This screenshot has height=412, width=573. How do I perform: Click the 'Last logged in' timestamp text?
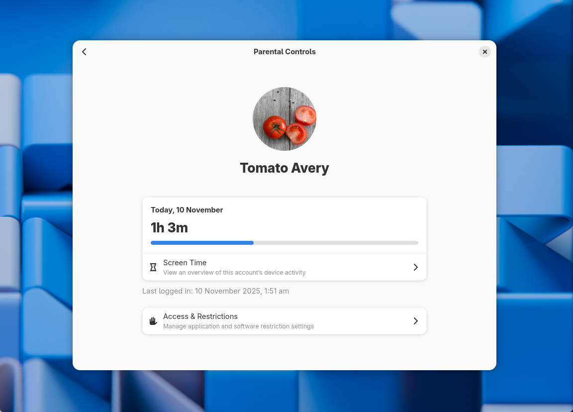tap(215, 291)
